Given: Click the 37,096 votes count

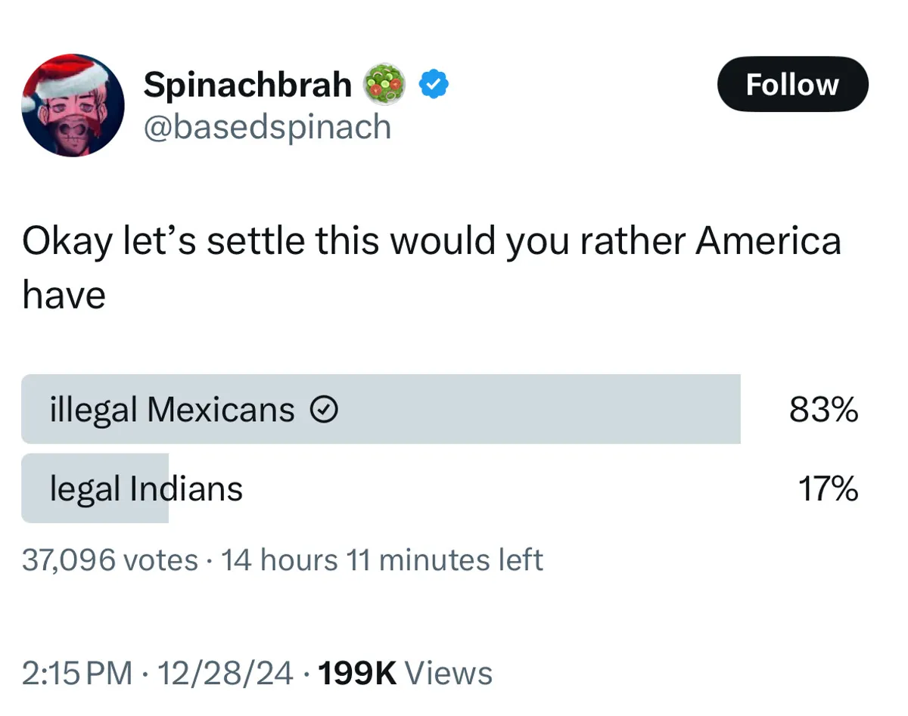Looking at the screenshot, I should 110,560.
